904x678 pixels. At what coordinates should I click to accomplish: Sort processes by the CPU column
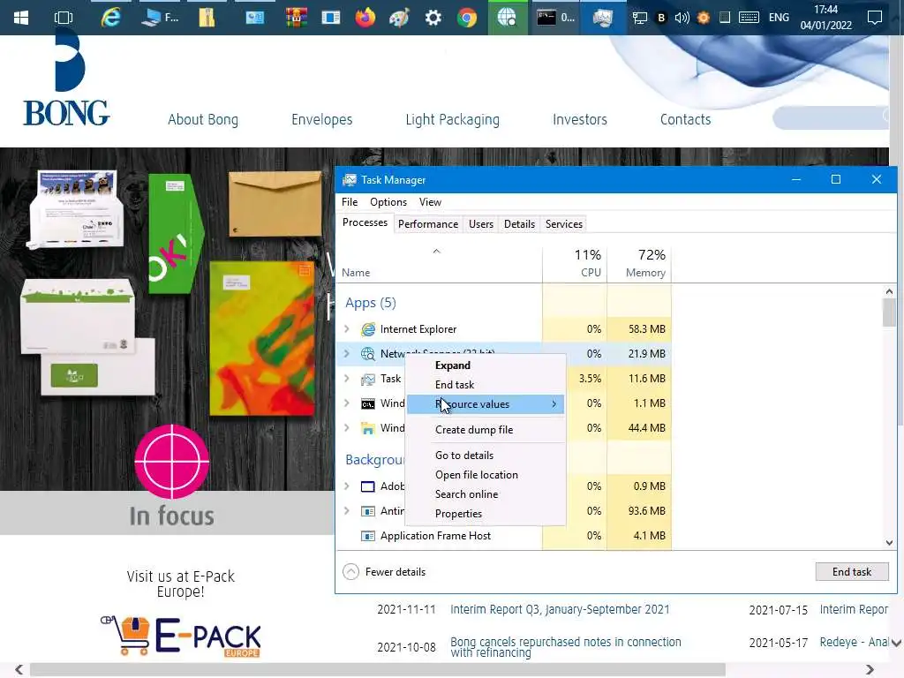575,263
